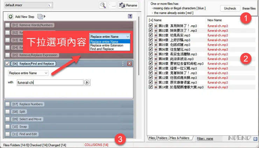
Task: Click mp3 file icon for 第08章
Action: [x=156, y=59]
